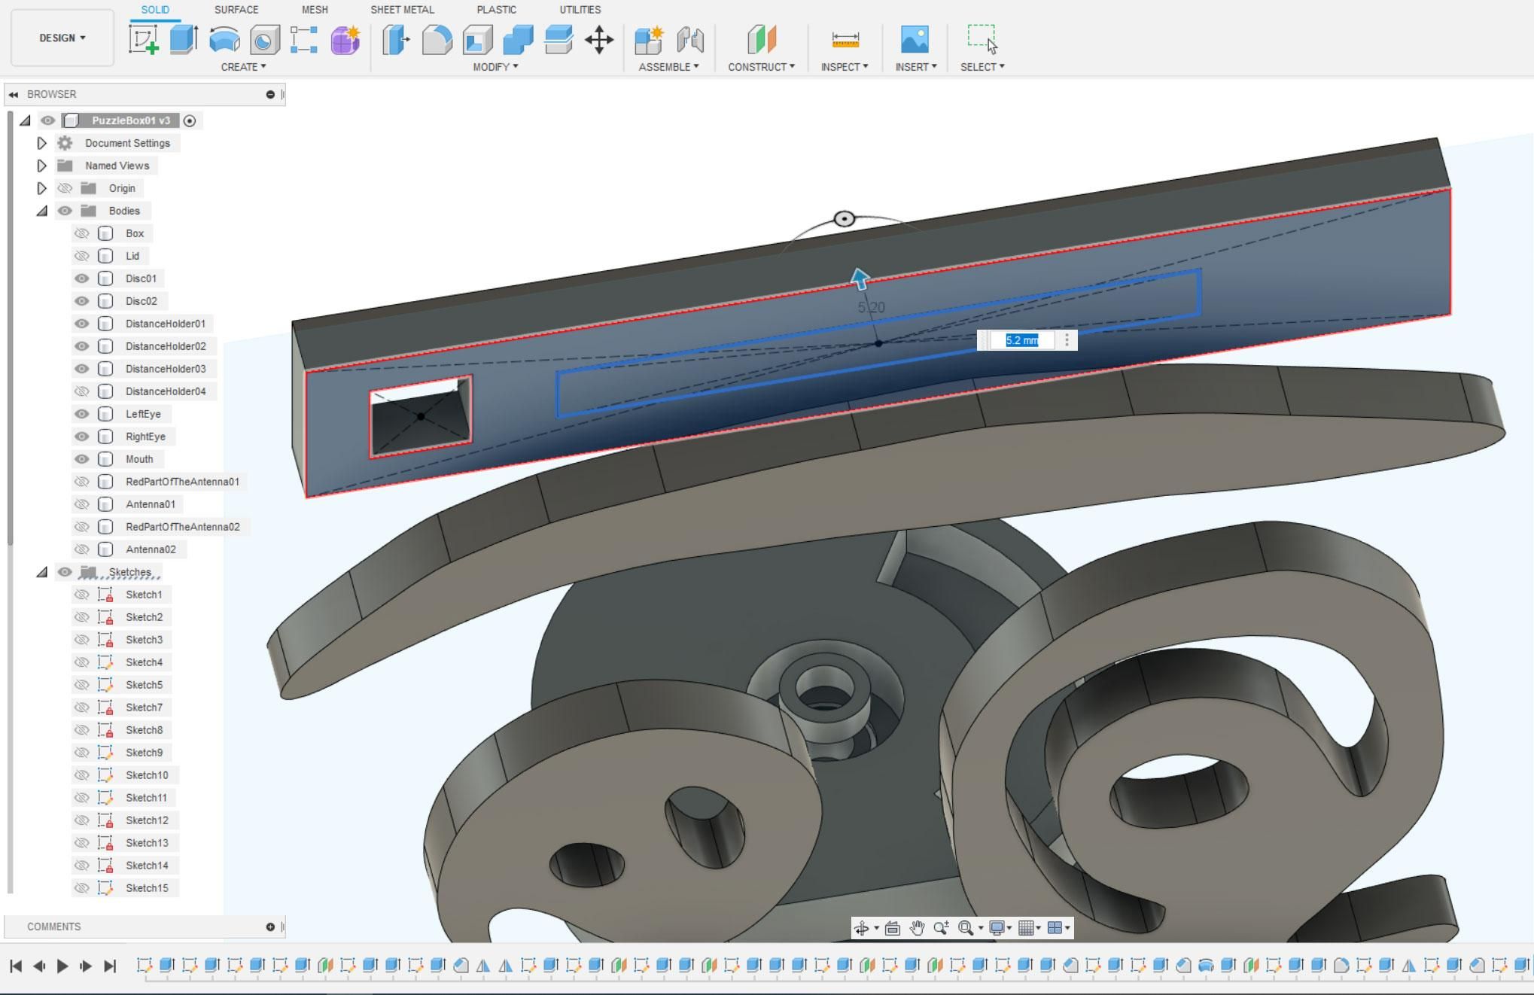The height and width of the screenshot is (995, 1534).
Task: Click the Create Sketch icon
Action: pos(143,39)
